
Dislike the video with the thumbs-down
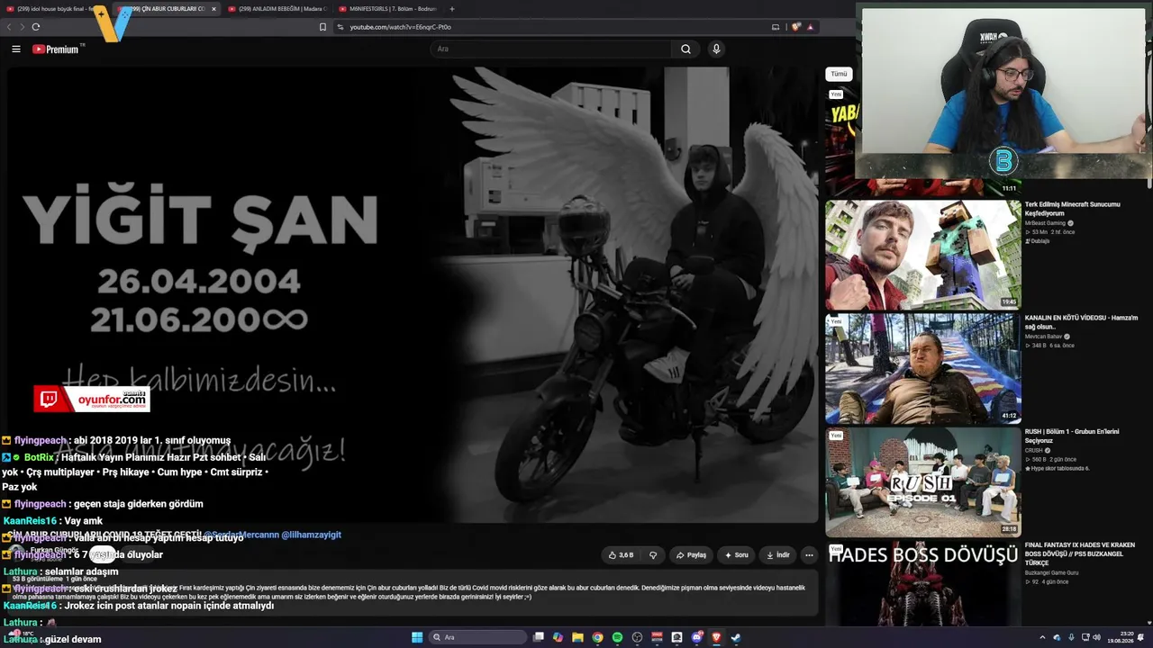653,555
